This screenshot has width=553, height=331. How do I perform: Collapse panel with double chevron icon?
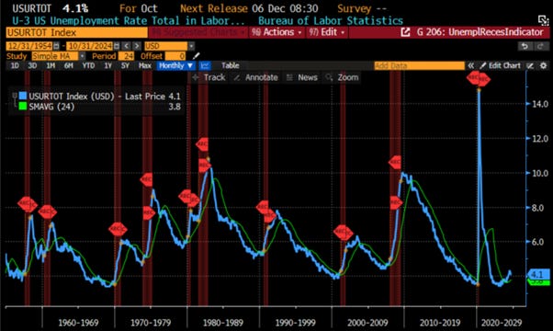coord(471,65)
